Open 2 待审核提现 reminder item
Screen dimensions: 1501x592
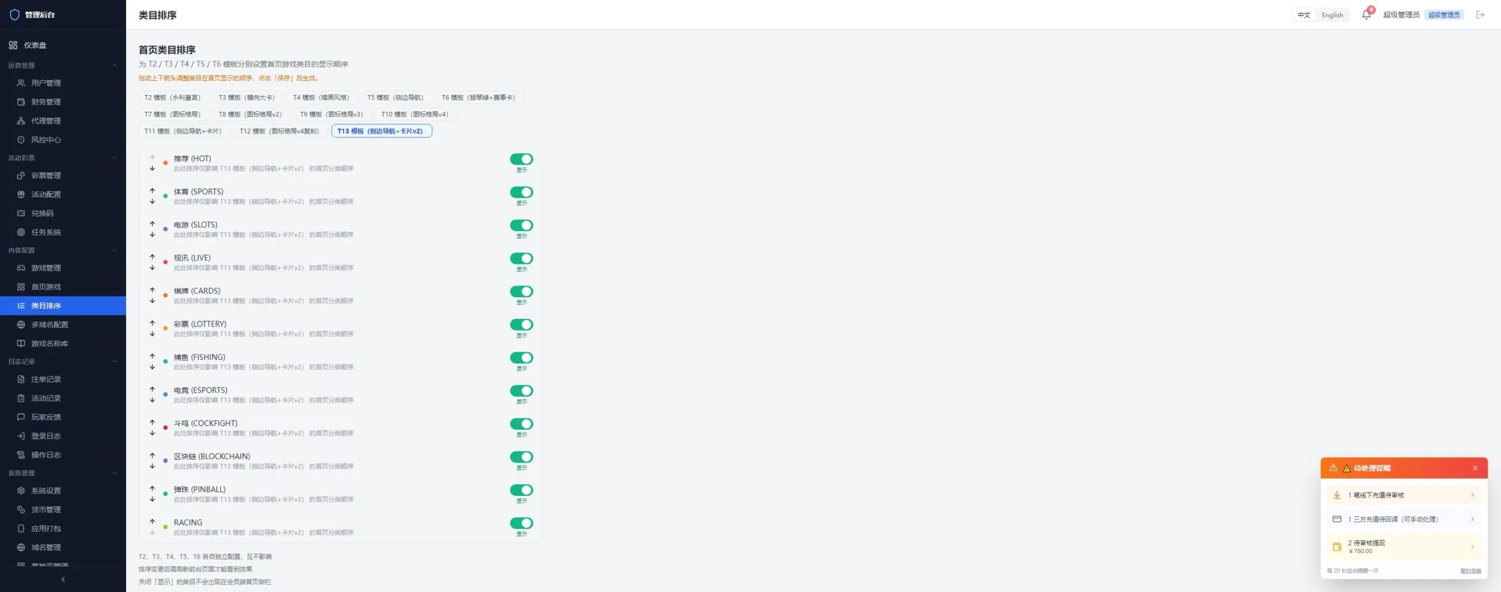click(1404, 546)
